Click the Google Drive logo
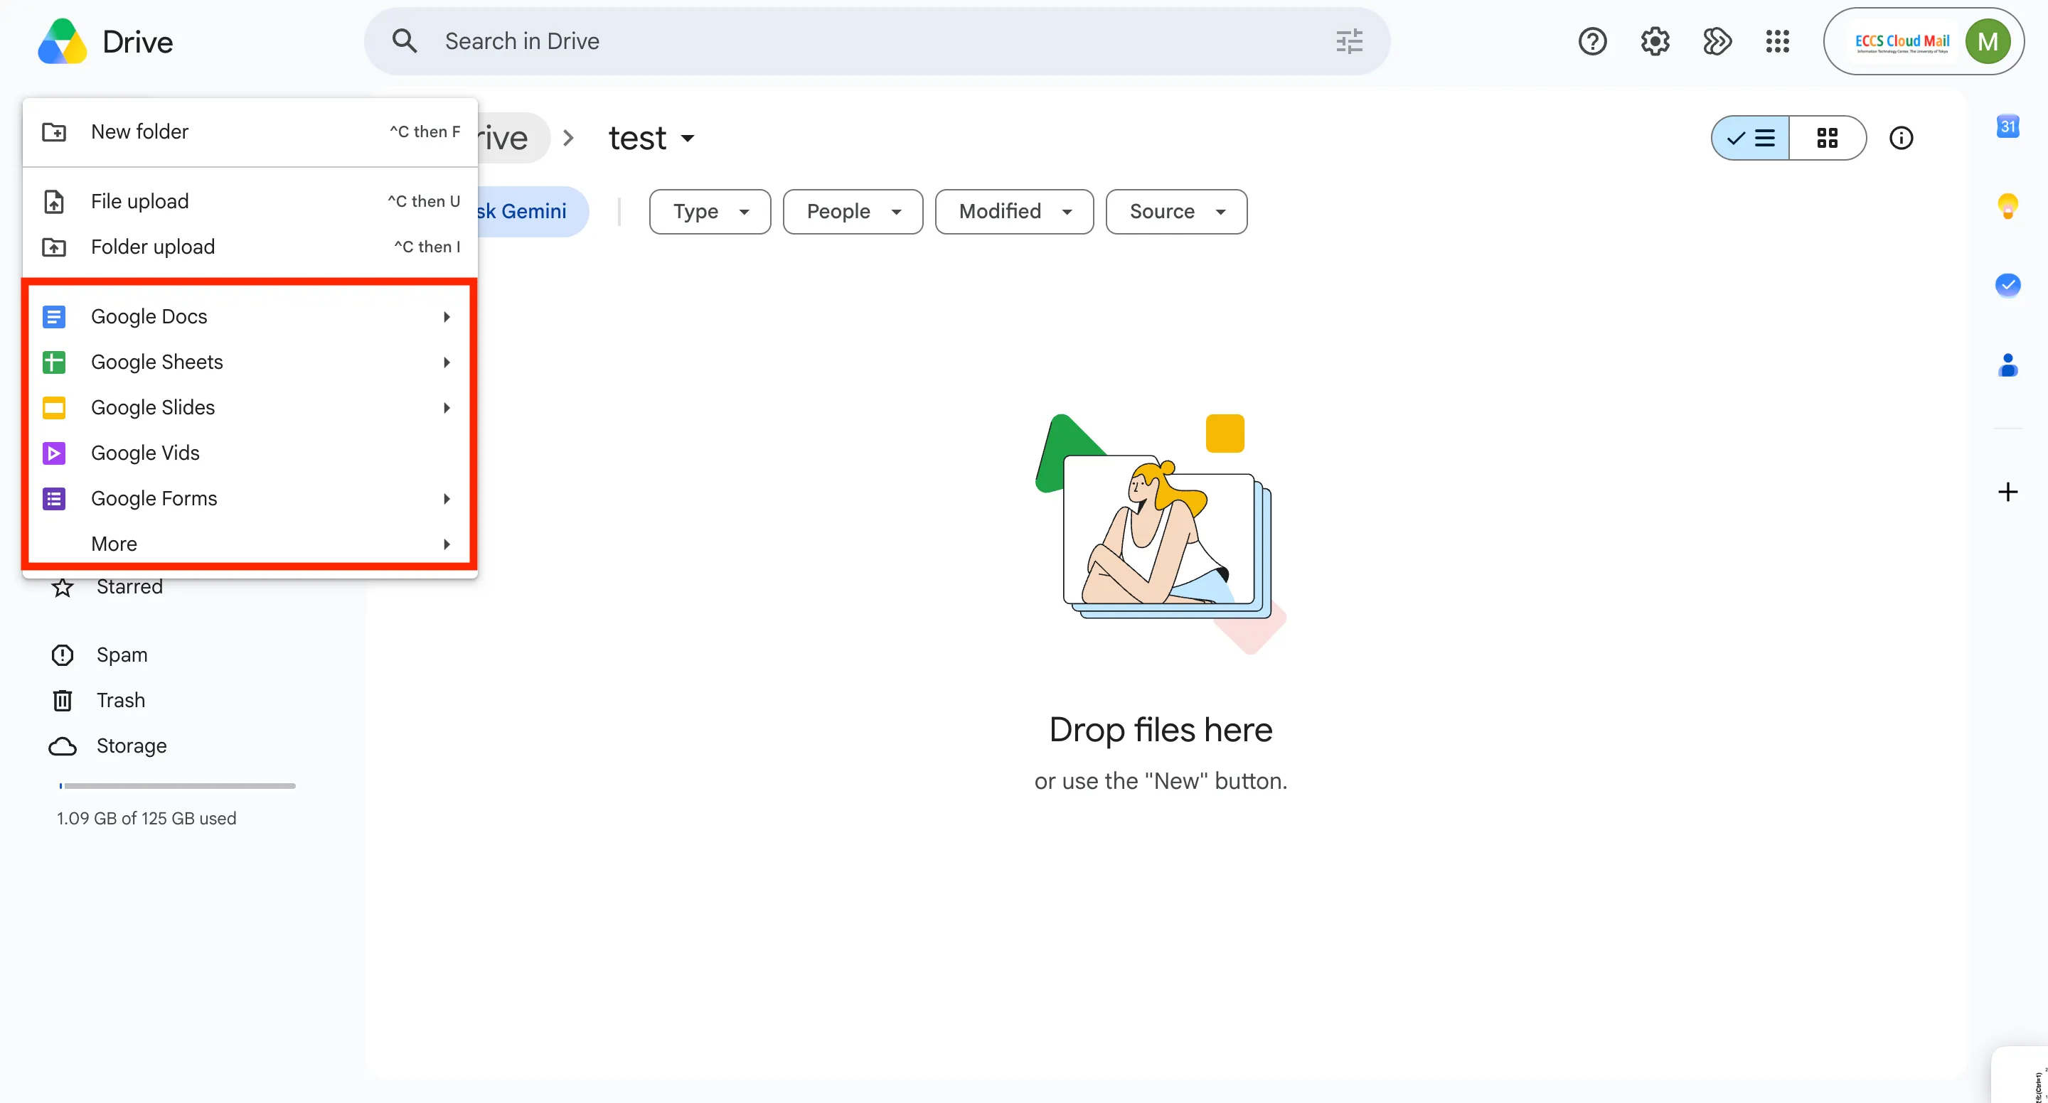 tap(62, 41)
